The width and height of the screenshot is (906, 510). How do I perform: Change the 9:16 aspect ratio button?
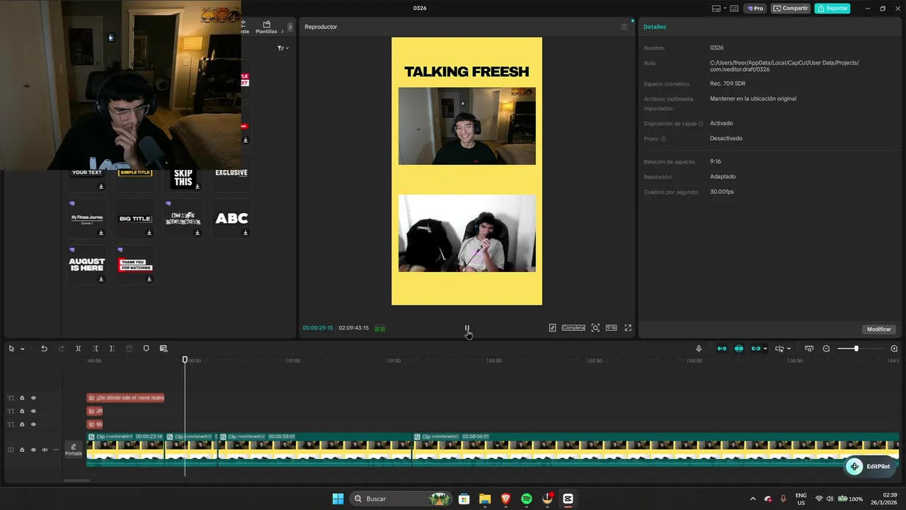611,328
